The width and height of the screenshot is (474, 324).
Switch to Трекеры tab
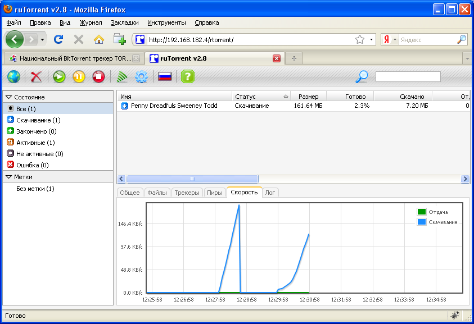[x=187, y=193]
